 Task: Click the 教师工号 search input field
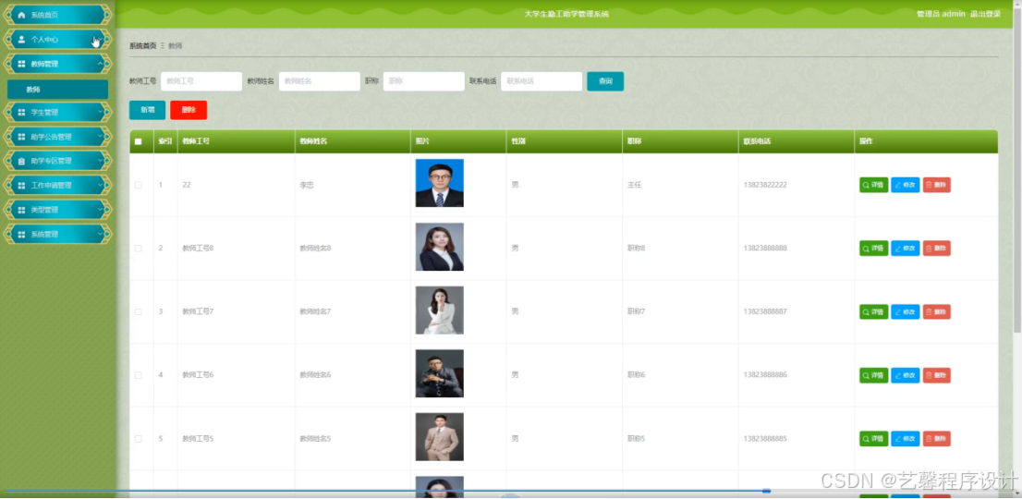pos(201,81)
